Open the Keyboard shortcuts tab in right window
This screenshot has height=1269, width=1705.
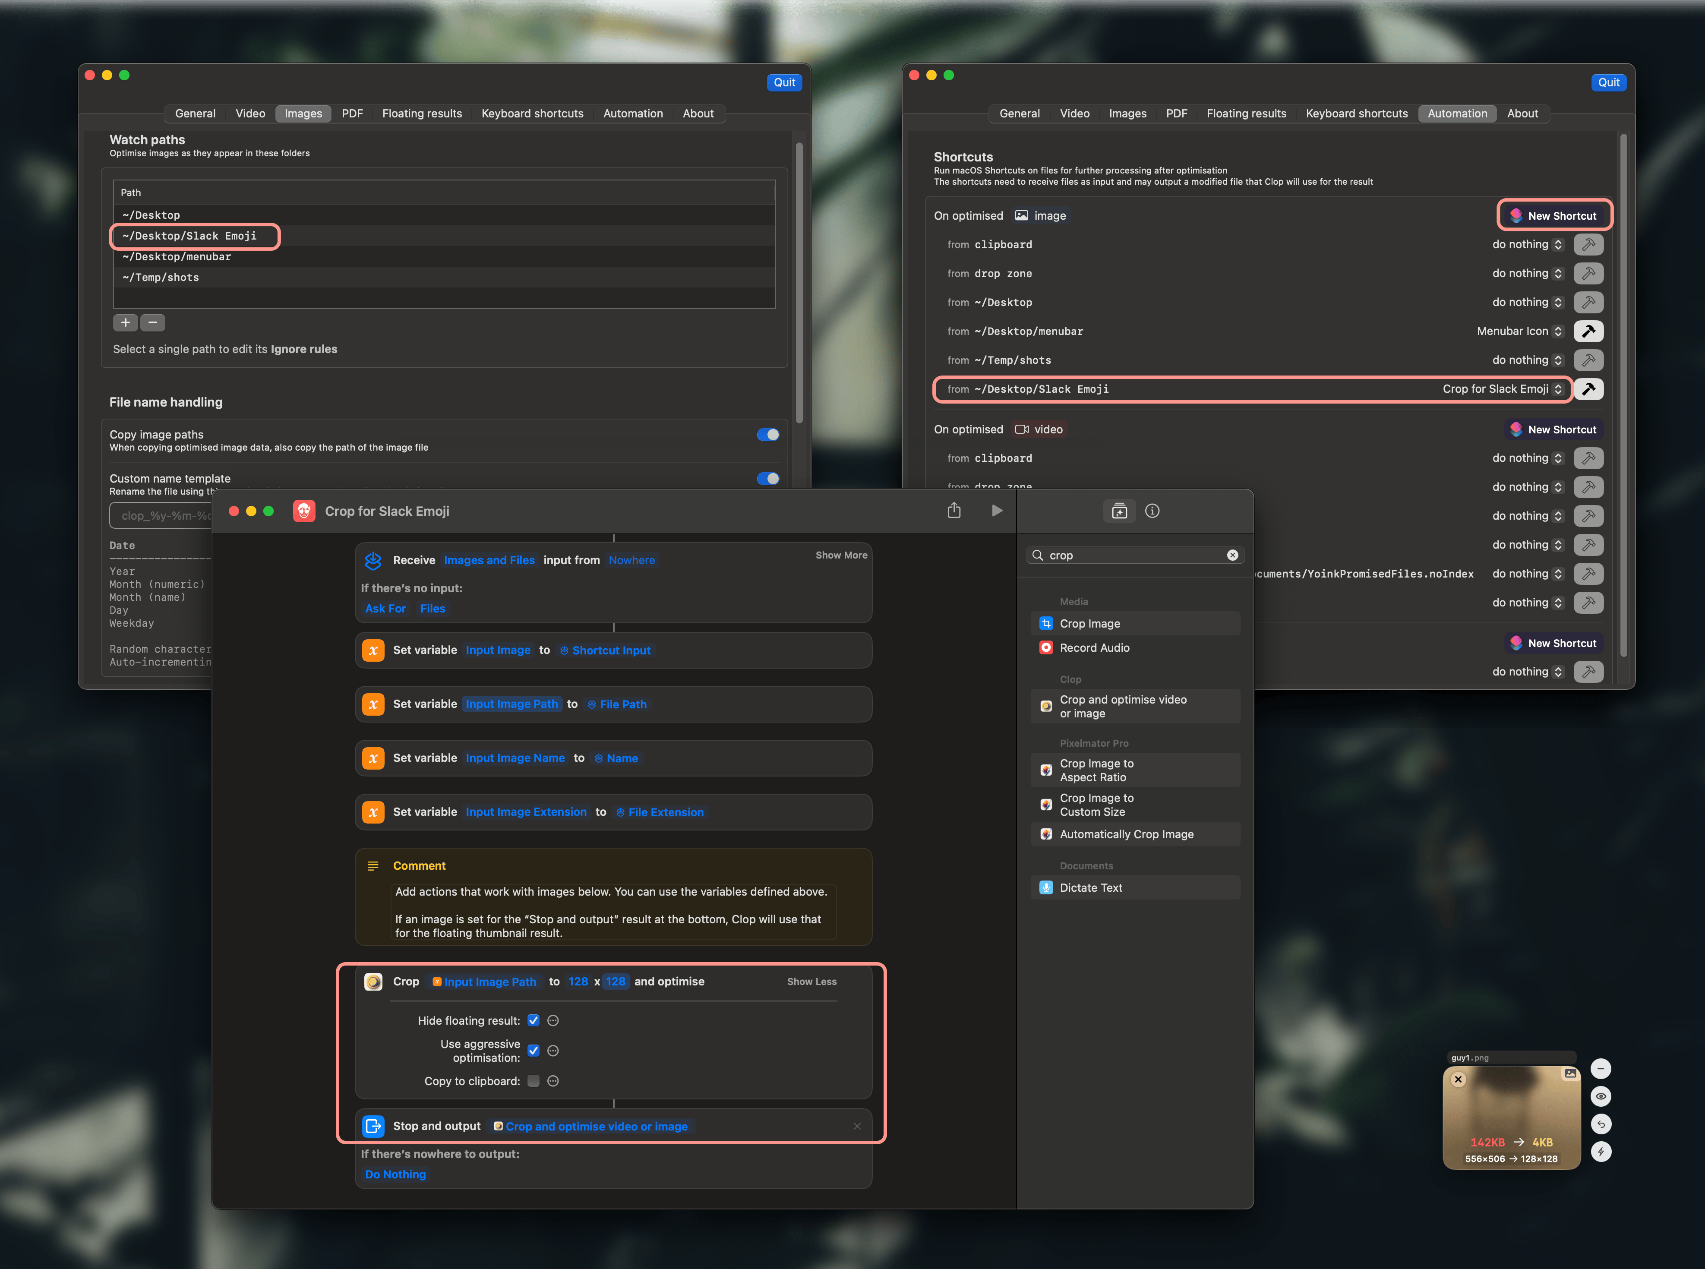(1356, 114)
